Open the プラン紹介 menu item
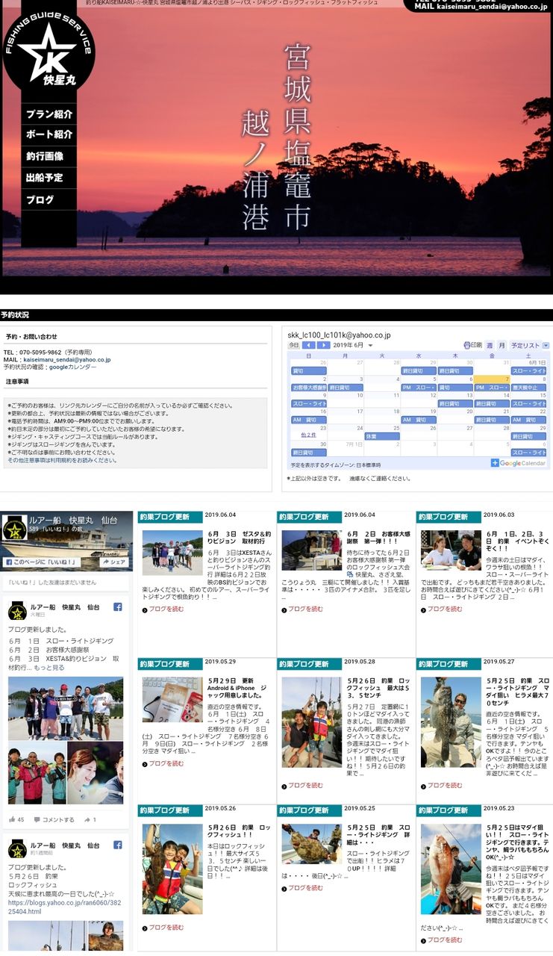Image resolution: width=553 pixels, height=956 pixels. 49,114
